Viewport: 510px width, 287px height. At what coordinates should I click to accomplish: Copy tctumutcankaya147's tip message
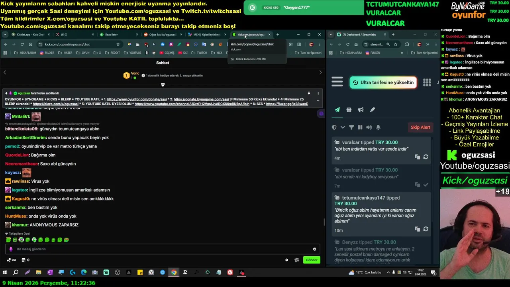(417, 229)
